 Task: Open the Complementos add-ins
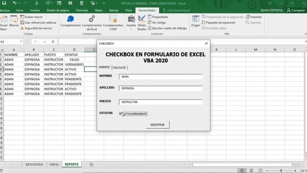[71, 22]
